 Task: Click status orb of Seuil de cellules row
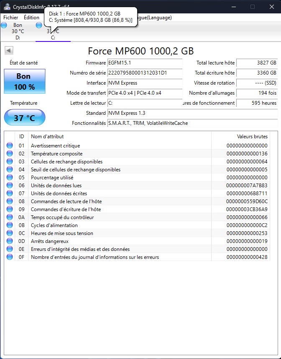(10, 170)
